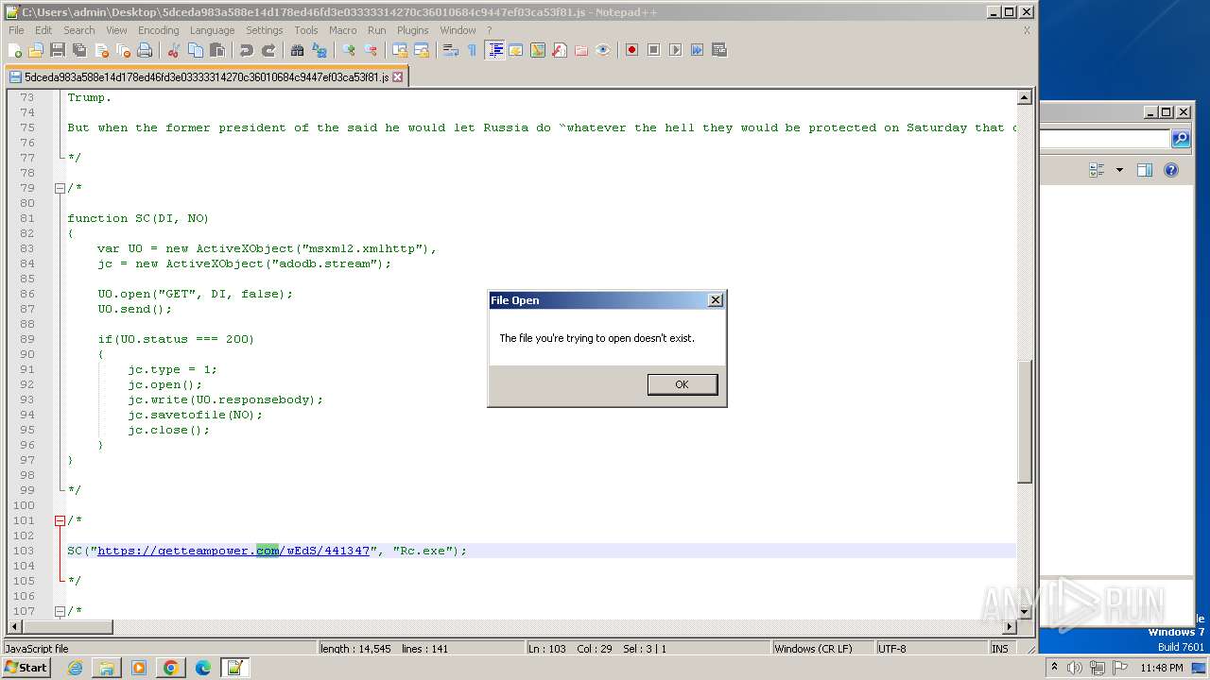Toggle preview pane icon in background window
1210x680 pixels.
[x=1145, y=170]
